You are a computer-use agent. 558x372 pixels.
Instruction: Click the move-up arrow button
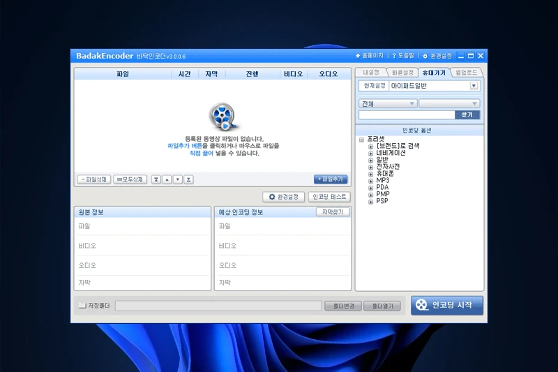click(167, 179)
